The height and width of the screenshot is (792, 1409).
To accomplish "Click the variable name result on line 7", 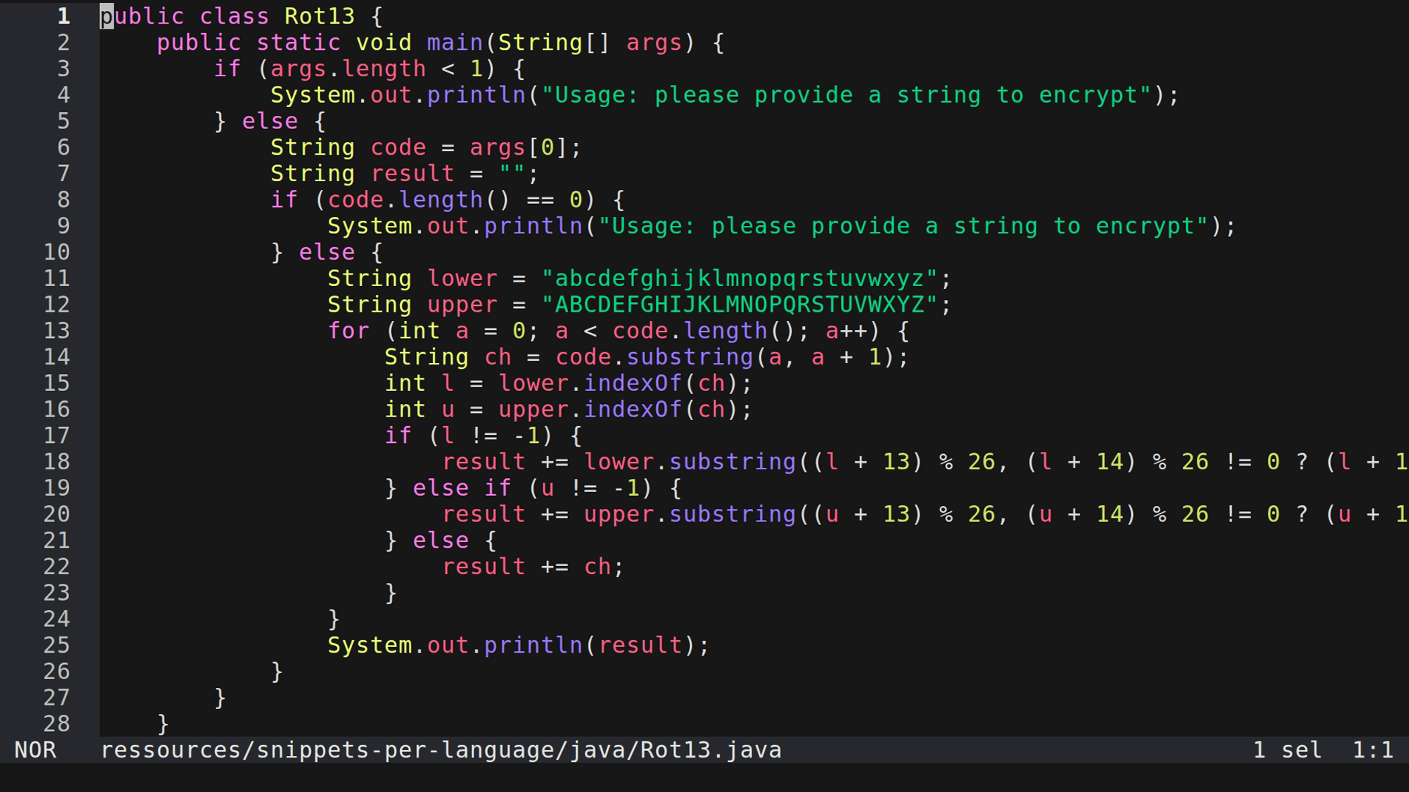I will pyautogui.click(x=412, y=173).
